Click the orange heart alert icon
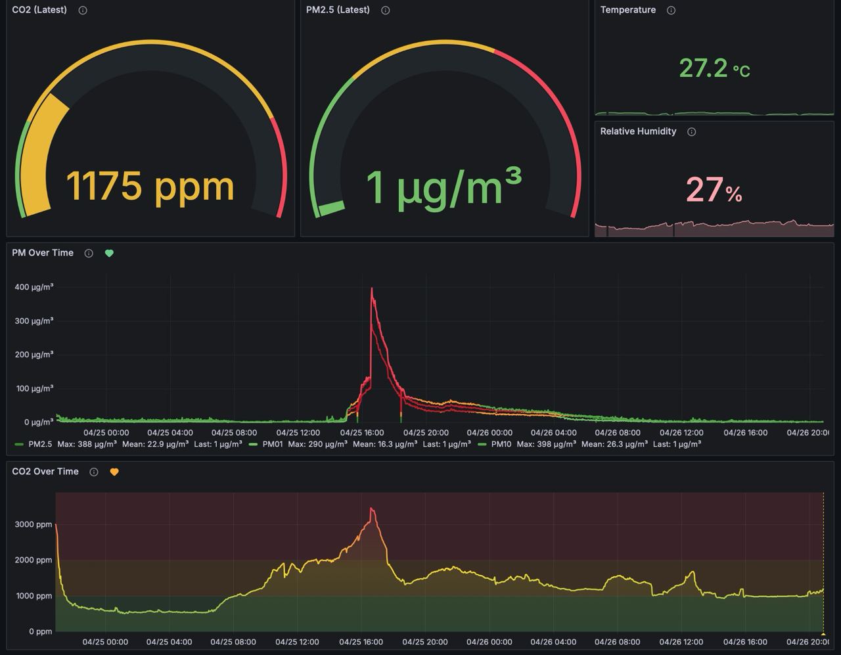The image size is (841, 655). point(114,472)
